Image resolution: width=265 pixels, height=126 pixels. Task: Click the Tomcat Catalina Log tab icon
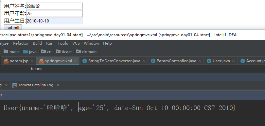pos(15,85)
